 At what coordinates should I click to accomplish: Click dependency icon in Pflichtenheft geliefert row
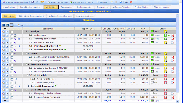tap(15, 47)
